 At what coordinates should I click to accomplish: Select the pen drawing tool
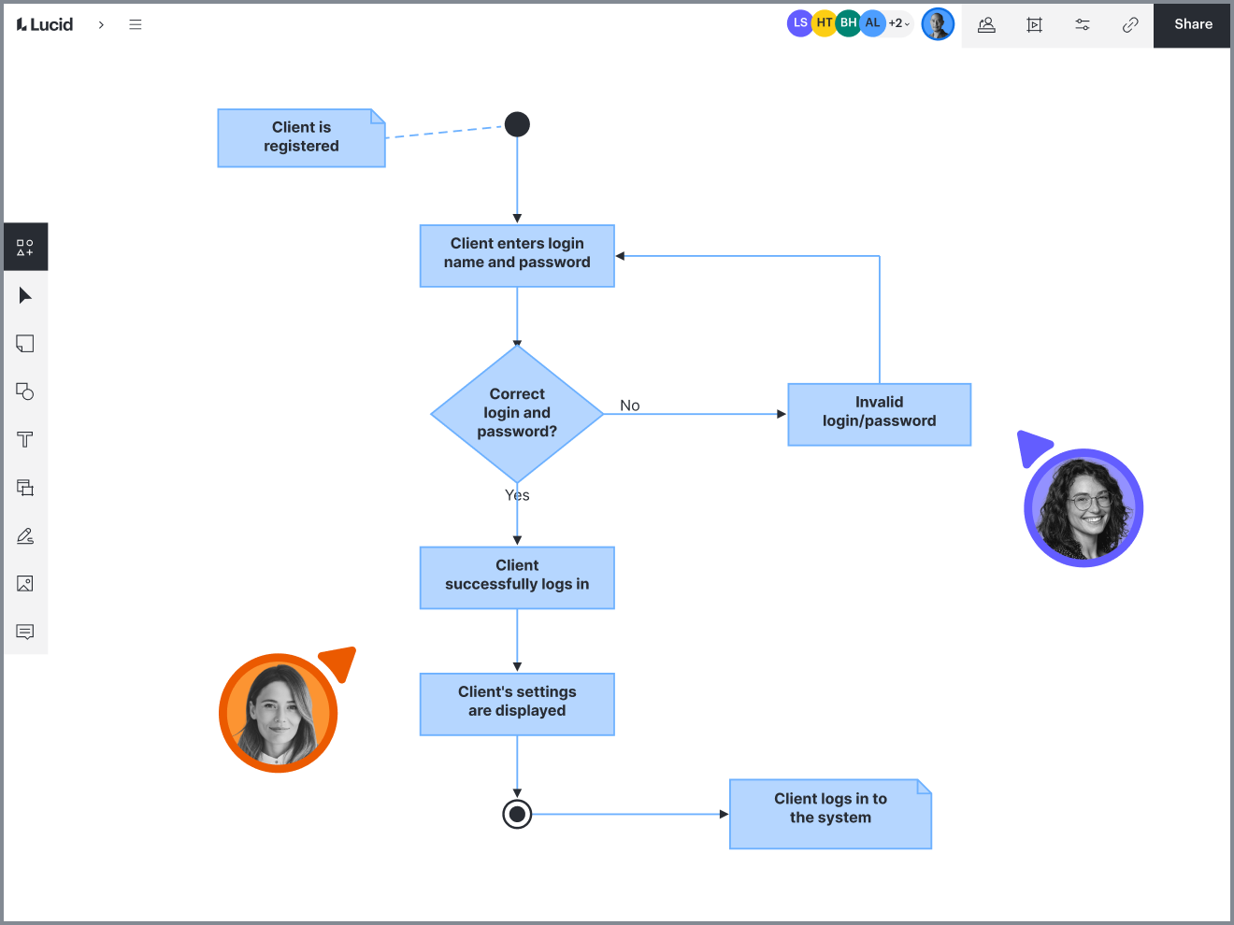tap(25, 535)
